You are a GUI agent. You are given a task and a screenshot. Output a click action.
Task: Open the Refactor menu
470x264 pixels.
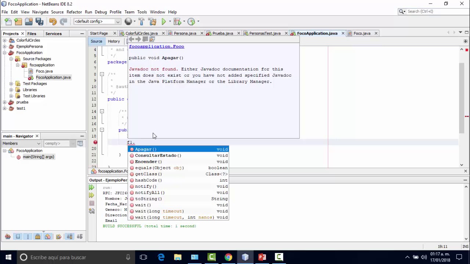tap(74, 12)
